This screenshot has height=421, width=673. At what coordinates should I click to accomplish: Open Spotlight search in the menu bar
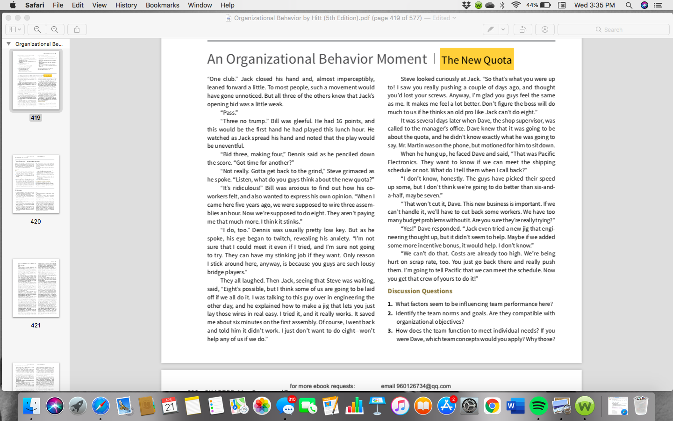coord(629,5)
